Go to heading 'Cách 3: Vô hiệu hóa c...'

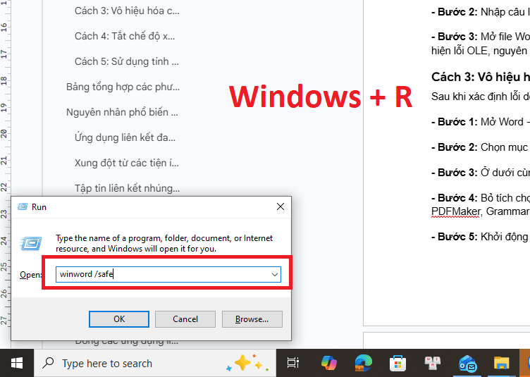[x=127, y=11]
